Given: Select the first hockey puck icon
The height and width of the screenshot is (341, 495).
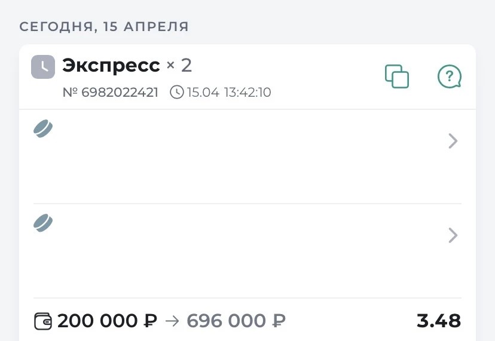Looking at the screenshot, I should [43, 128].
